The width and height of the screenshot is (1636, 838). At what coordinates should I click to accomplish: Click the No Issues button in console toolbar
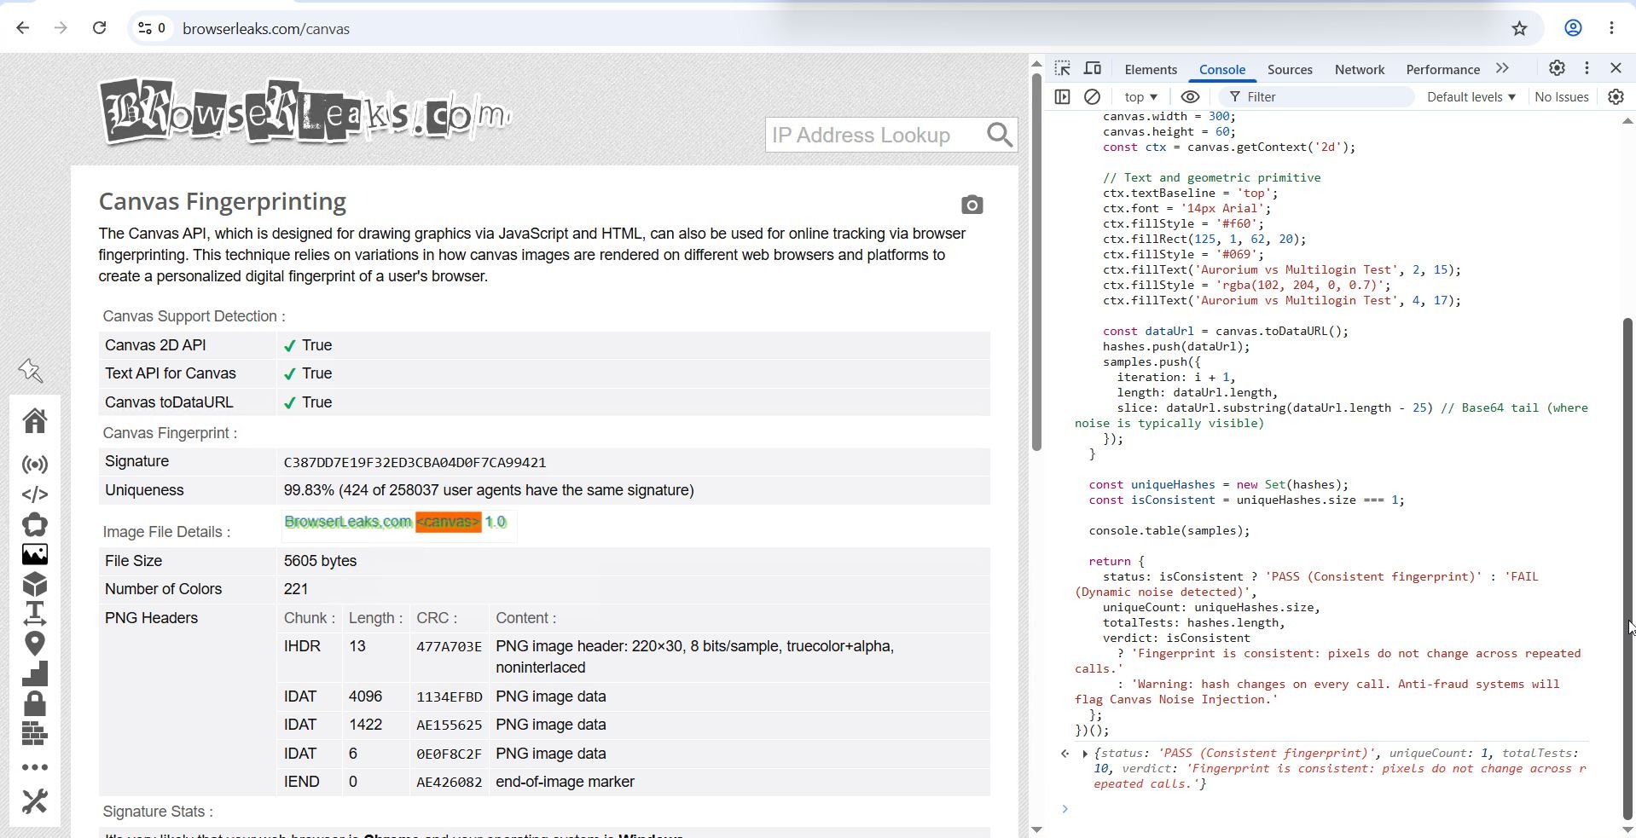coord(1562,97)
